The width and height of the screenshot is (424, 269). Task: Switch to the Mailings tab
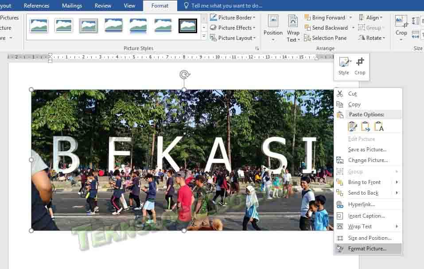72,6
